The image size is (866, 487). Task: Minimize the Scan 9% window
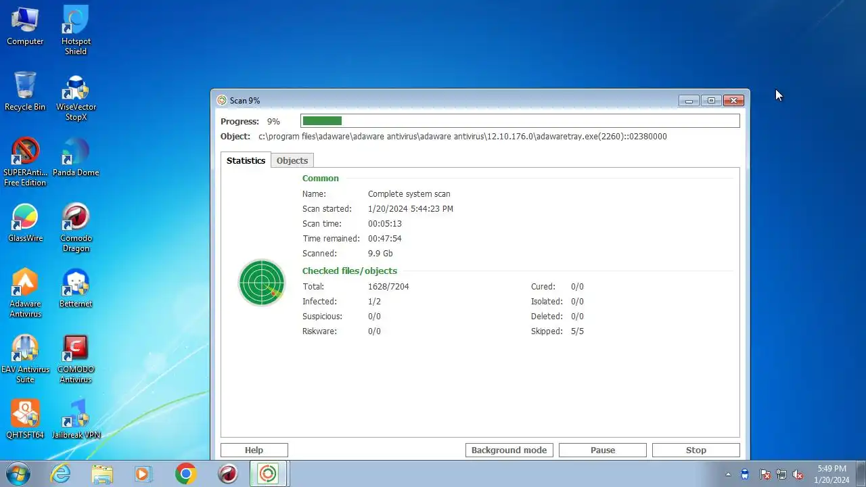[x=689, y=101]
